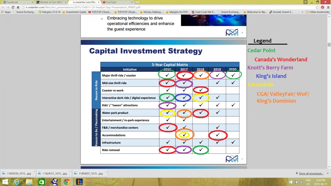Expand options arrow for 11854037_1015....jpg download
This screenshot has width=331, height=186.
(x=106, y=173)
